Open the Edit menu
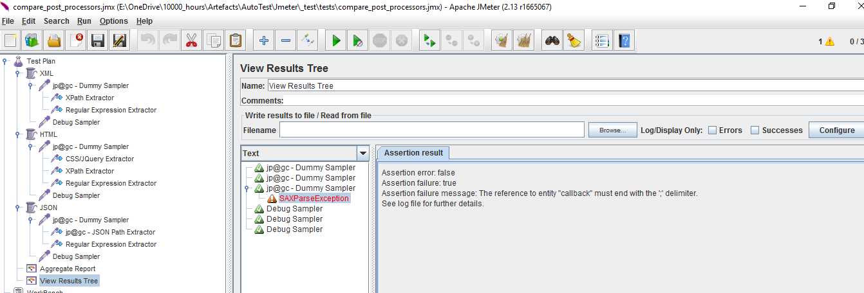 pyautogui.click(x=28, y=21)
